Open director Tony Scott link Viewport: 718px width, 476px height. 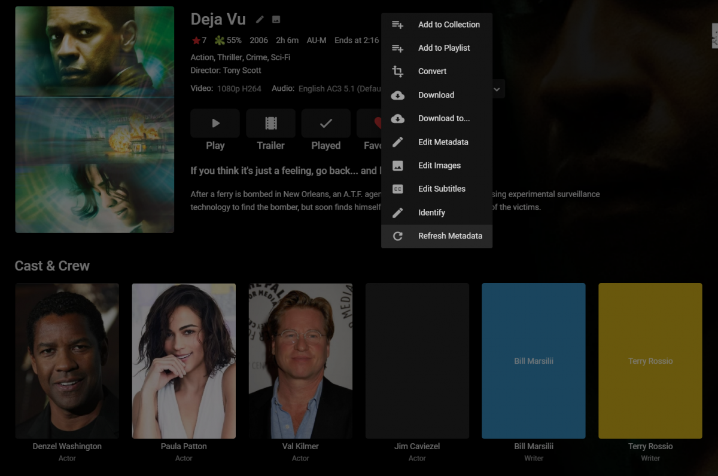(242, 70)
